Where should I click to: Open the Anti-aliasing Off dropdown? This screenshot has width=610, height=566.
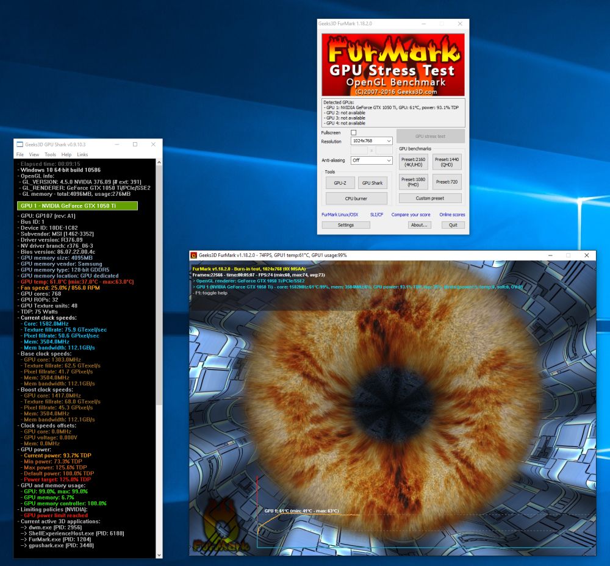pyautogui.click(x=371, y=160)
